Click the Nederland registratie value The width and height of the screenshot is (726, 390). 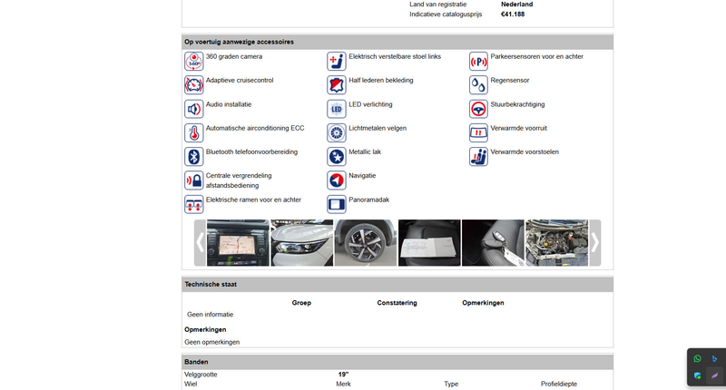coord(516,5)
